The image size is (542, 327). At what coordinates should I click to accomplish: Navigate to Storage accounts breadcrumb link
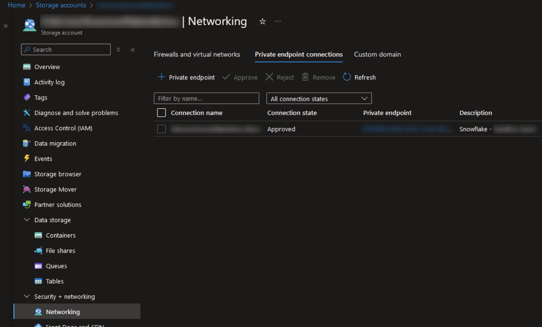coord(61,5)
